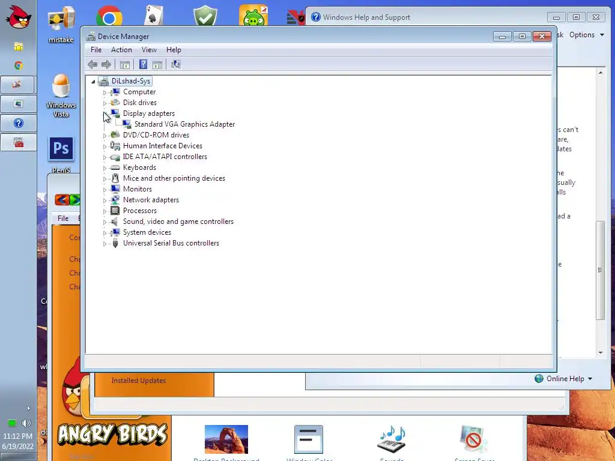Open the Help menu in Device Manager
The height and width of the screenshot is (461, 615).
(174, 50)
